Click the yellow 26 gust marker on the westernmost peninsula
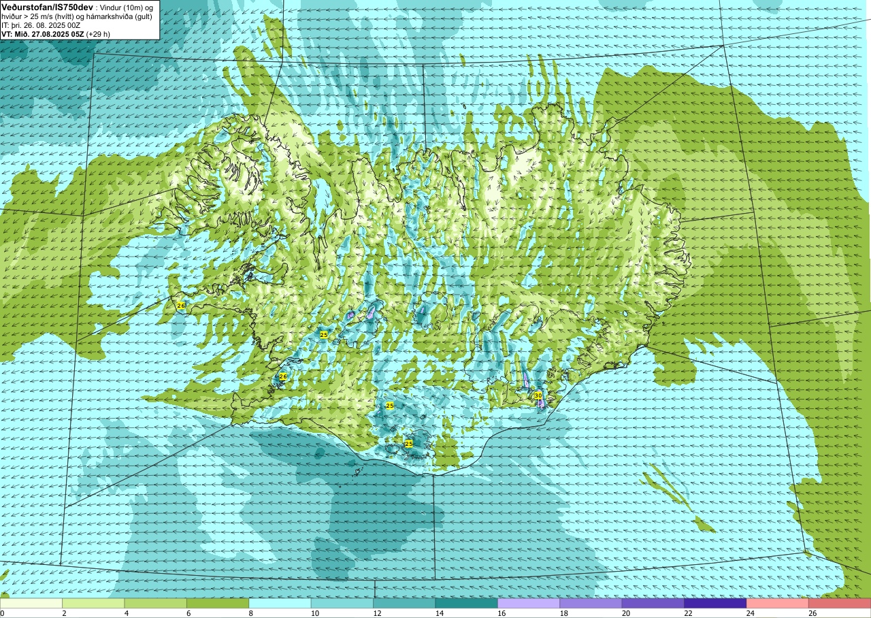871x618 pixels. pyautogui.click(x=180, y=306)
